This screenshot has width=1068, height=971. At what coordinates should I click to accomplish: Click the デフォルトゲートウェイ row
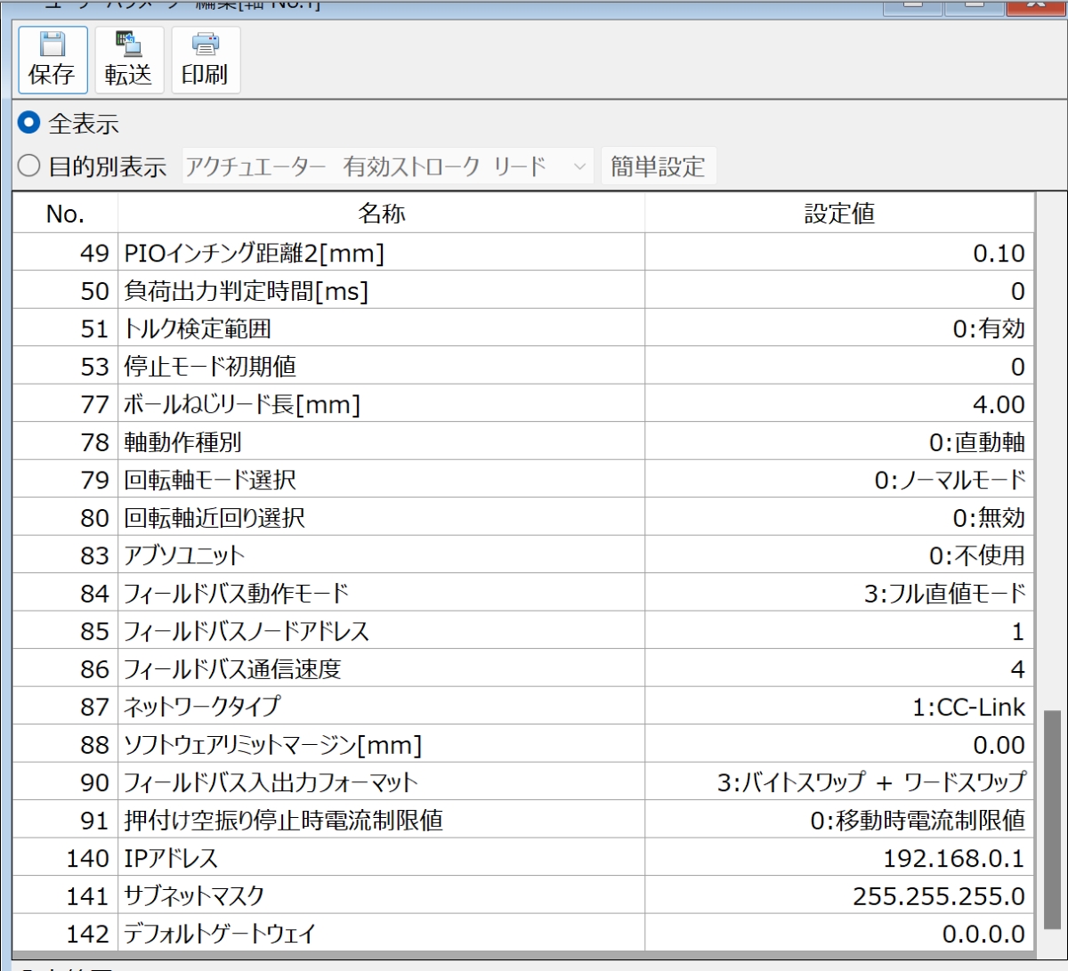[356, 933]
